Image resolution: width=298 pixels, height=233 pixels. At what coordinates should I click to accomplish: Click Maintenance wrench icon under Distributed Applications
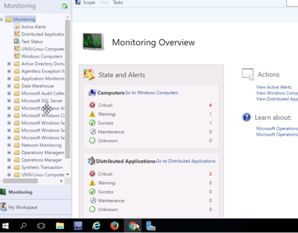(x=93, y=200)
